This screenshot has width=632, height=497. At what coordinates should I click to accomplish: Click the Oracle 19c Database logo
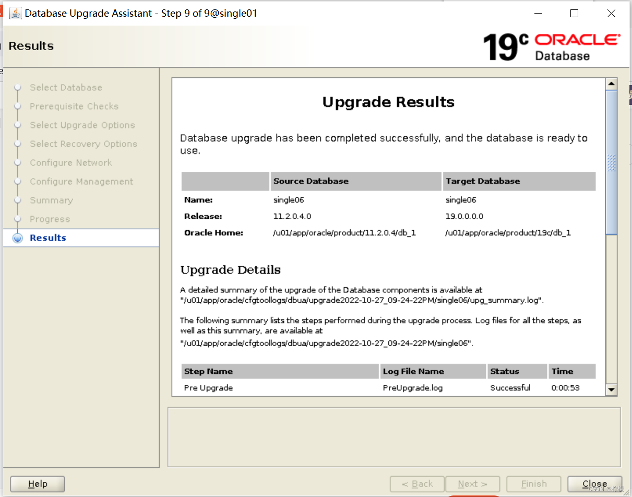552,47
